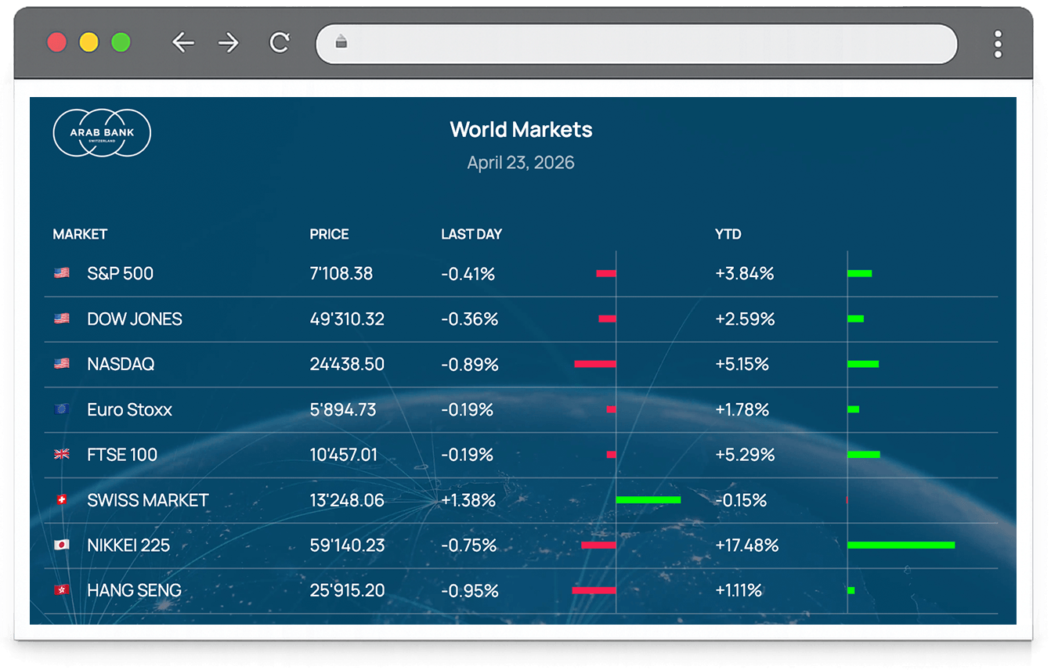Navigate forward using the right arrow
This screenshot has width=1051, height=670.
click(x=228, y=43)
